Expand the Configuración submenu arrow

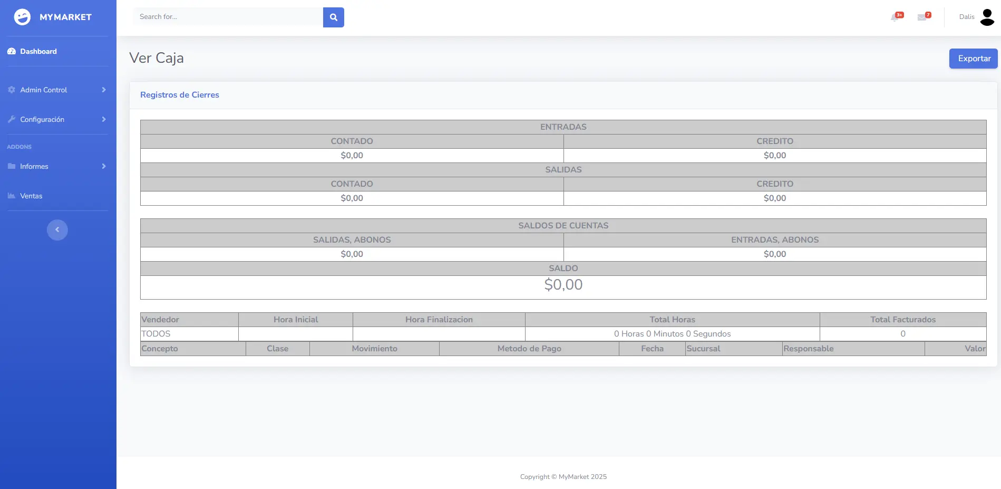tap(104, 120)
